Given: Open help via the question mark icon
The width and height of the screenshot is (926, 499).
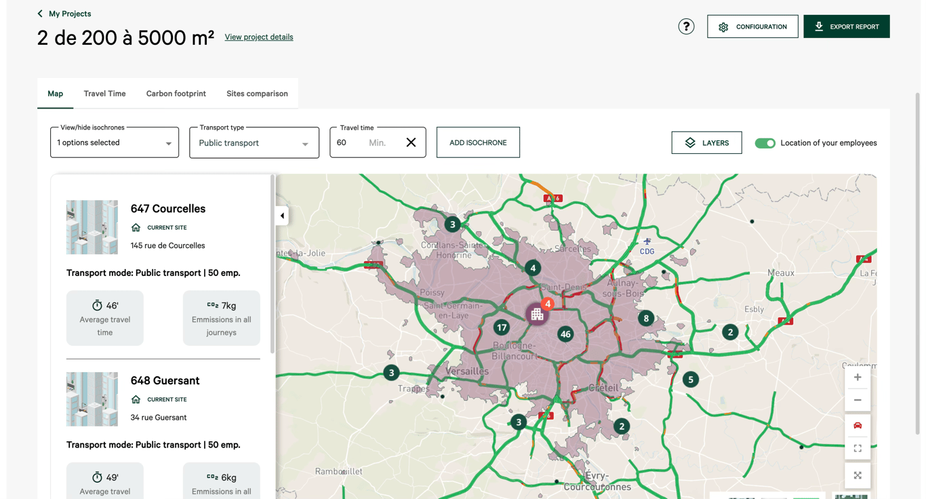Looking at the screenshot, I should [686, 26].
